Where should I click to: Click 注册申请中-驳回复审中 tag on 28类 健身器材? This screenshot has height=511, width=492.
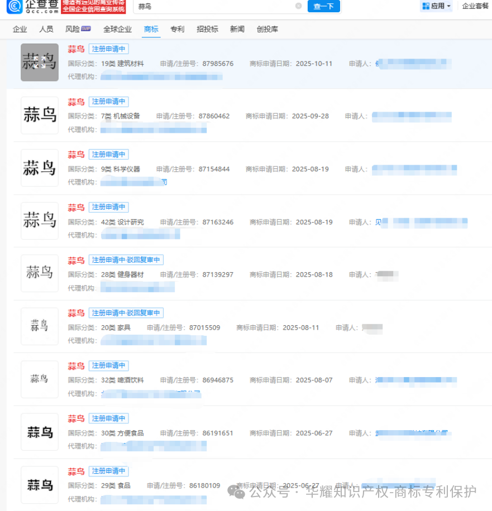[x=126, y=260]
